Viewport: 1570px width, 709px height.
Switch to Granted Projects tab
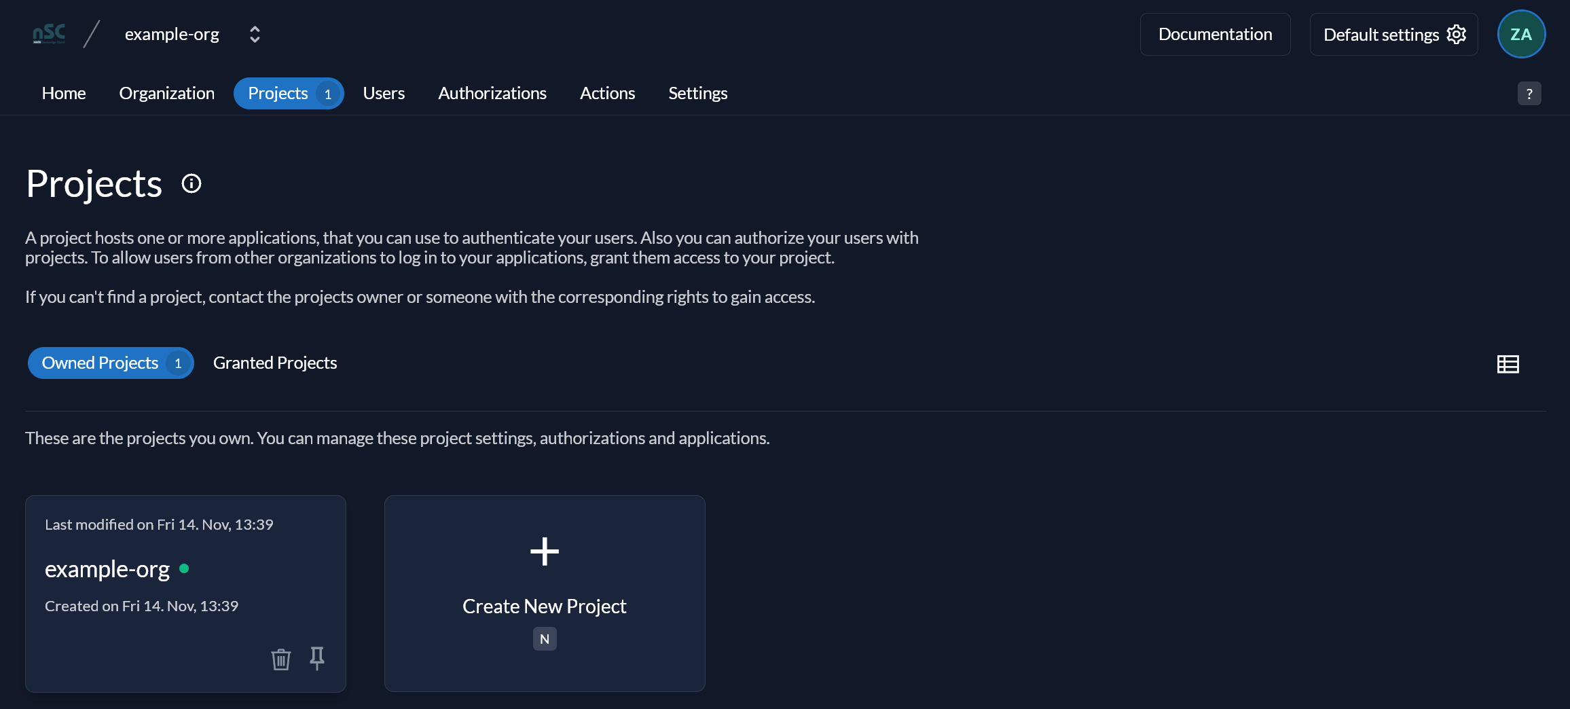point(275,363)
